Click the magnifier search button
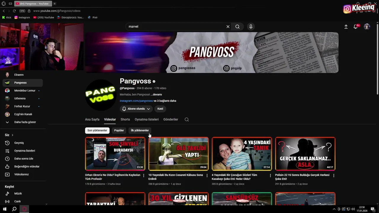The width and height of the screenshot is (379, 213). 237,27
